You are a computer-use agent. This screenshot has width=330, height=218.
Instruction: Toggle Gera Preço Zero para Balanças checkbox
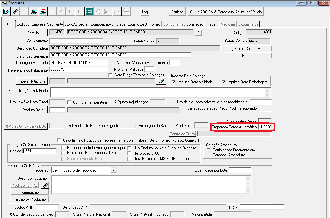coord(110,75)
